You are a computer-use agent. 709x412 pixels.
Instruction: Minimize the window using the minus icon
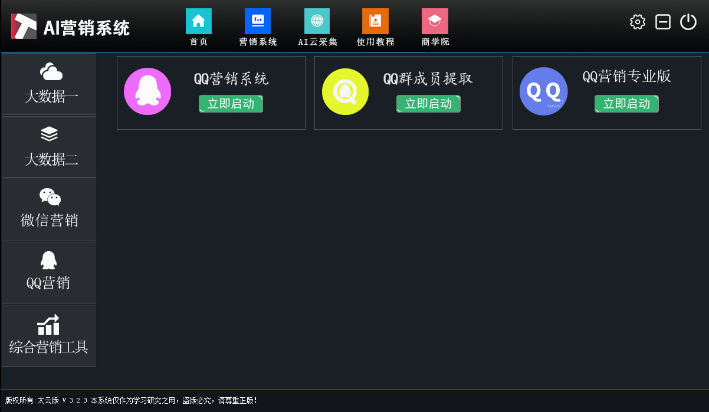point(663,22)
